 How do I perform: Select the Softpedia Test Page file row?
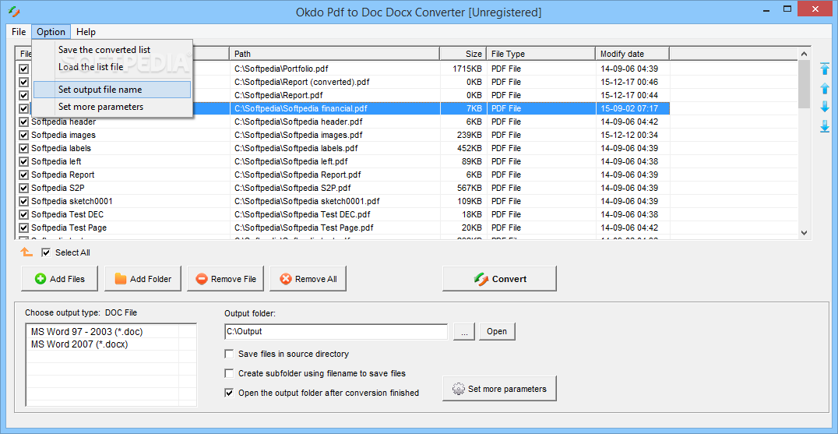pyautogui.click(x=344, y=228)
